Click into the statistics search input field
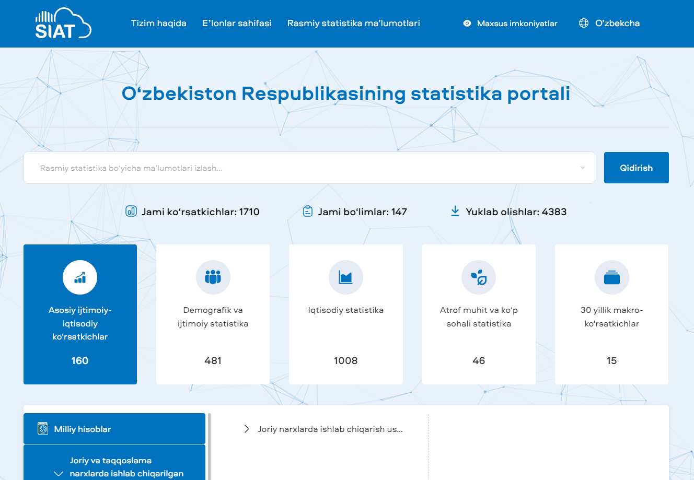This screenshot has height=480, width=694. tap(303, 168)
